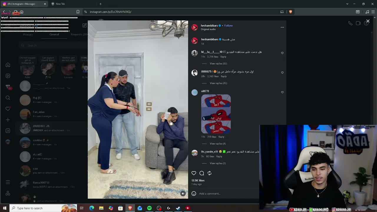Open the More hamburger menu in sidebar
This screenshot has width=377, height=212.
coord(8,183)
